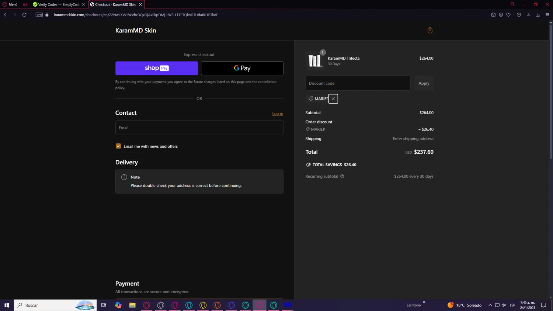This screenshot has width=553, height=311.
Task: Pay with the Shop Pay button
Action: [x=157, y=68]
